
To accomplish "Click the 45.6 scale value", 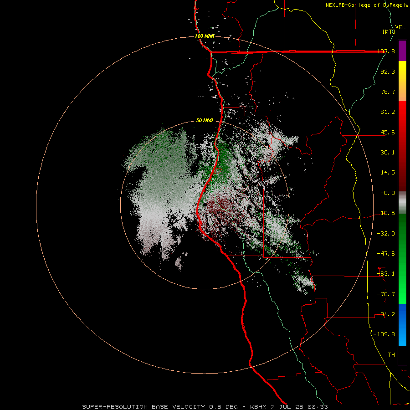I will (x=388, y=132).
